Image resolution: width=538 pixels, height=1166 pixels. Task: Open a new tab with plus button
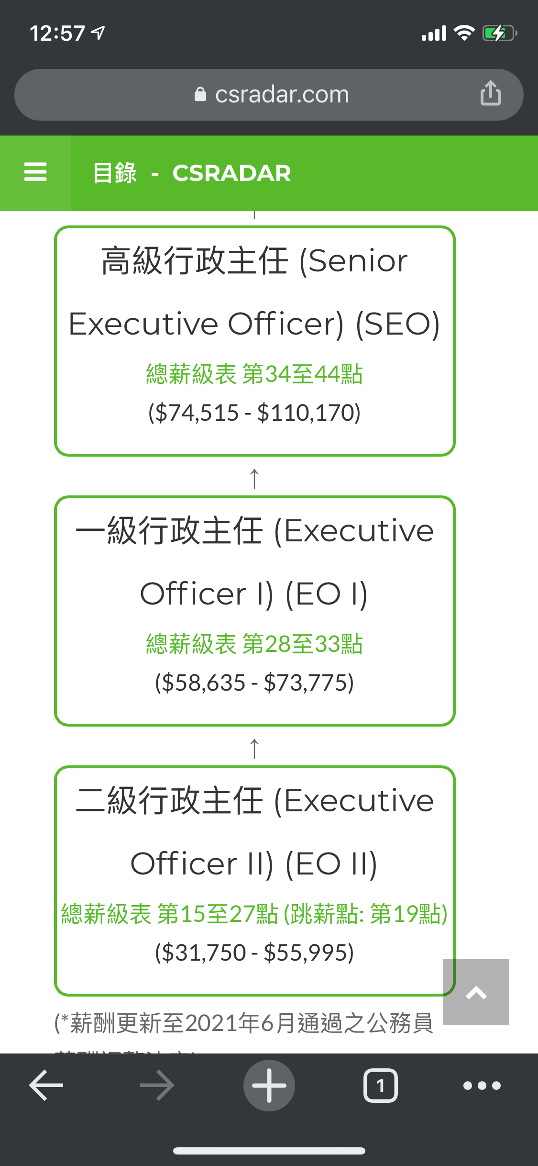tap(269, 1085)
